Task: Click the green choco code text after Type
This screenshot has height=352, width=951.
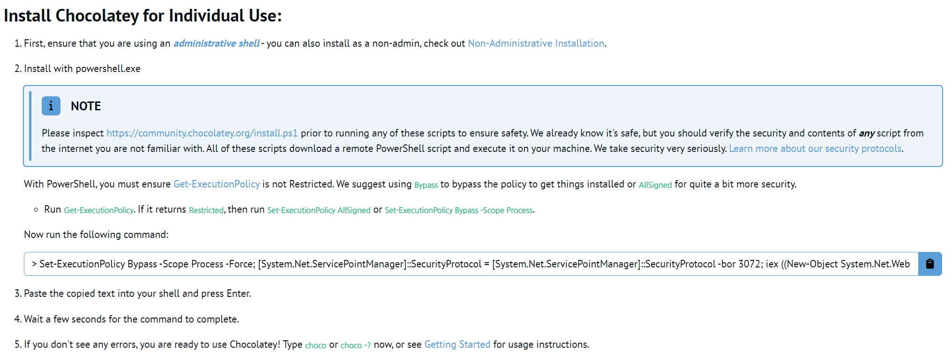Action: tap(316, 345)
